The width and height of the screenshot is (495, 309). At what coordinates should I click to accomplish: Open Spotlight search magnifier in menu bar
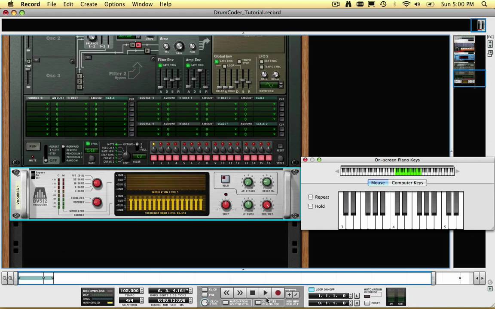(484, 4)
